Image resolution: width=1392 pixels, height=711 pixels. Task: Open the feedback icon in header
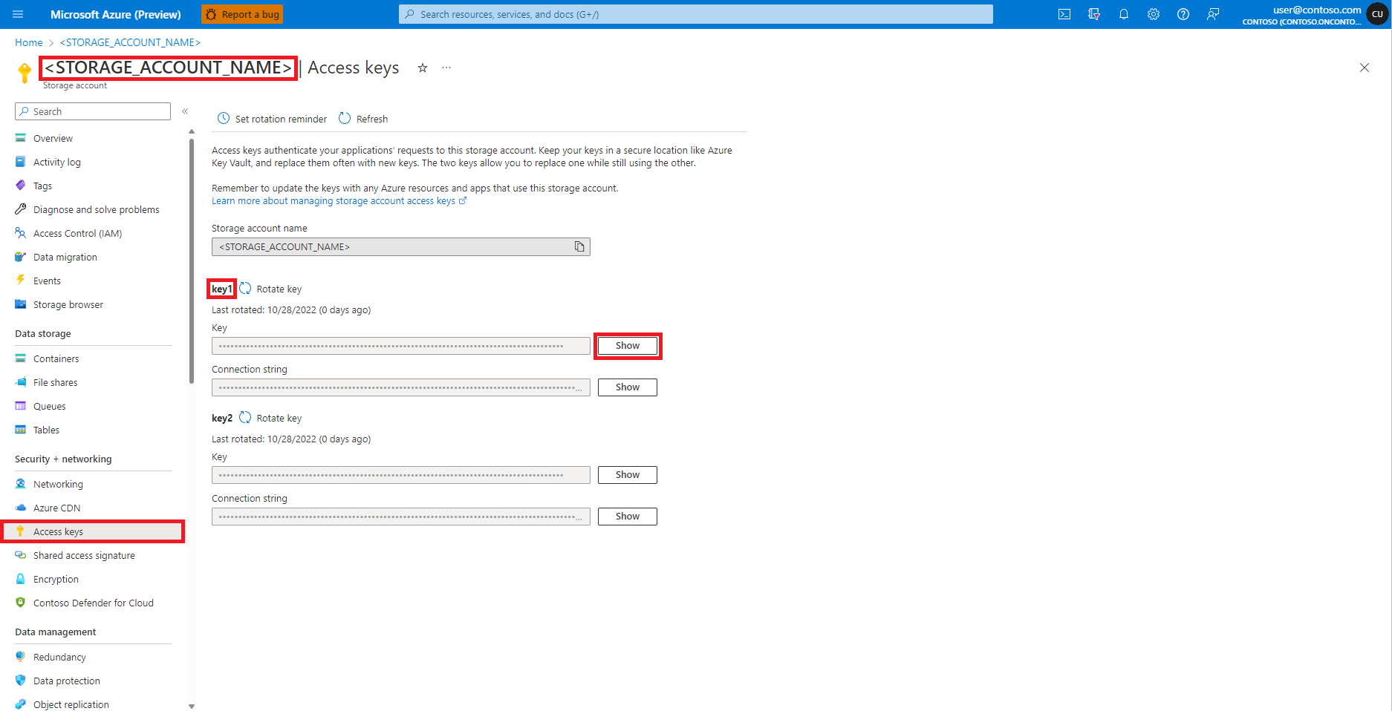tap(1212, 14)
